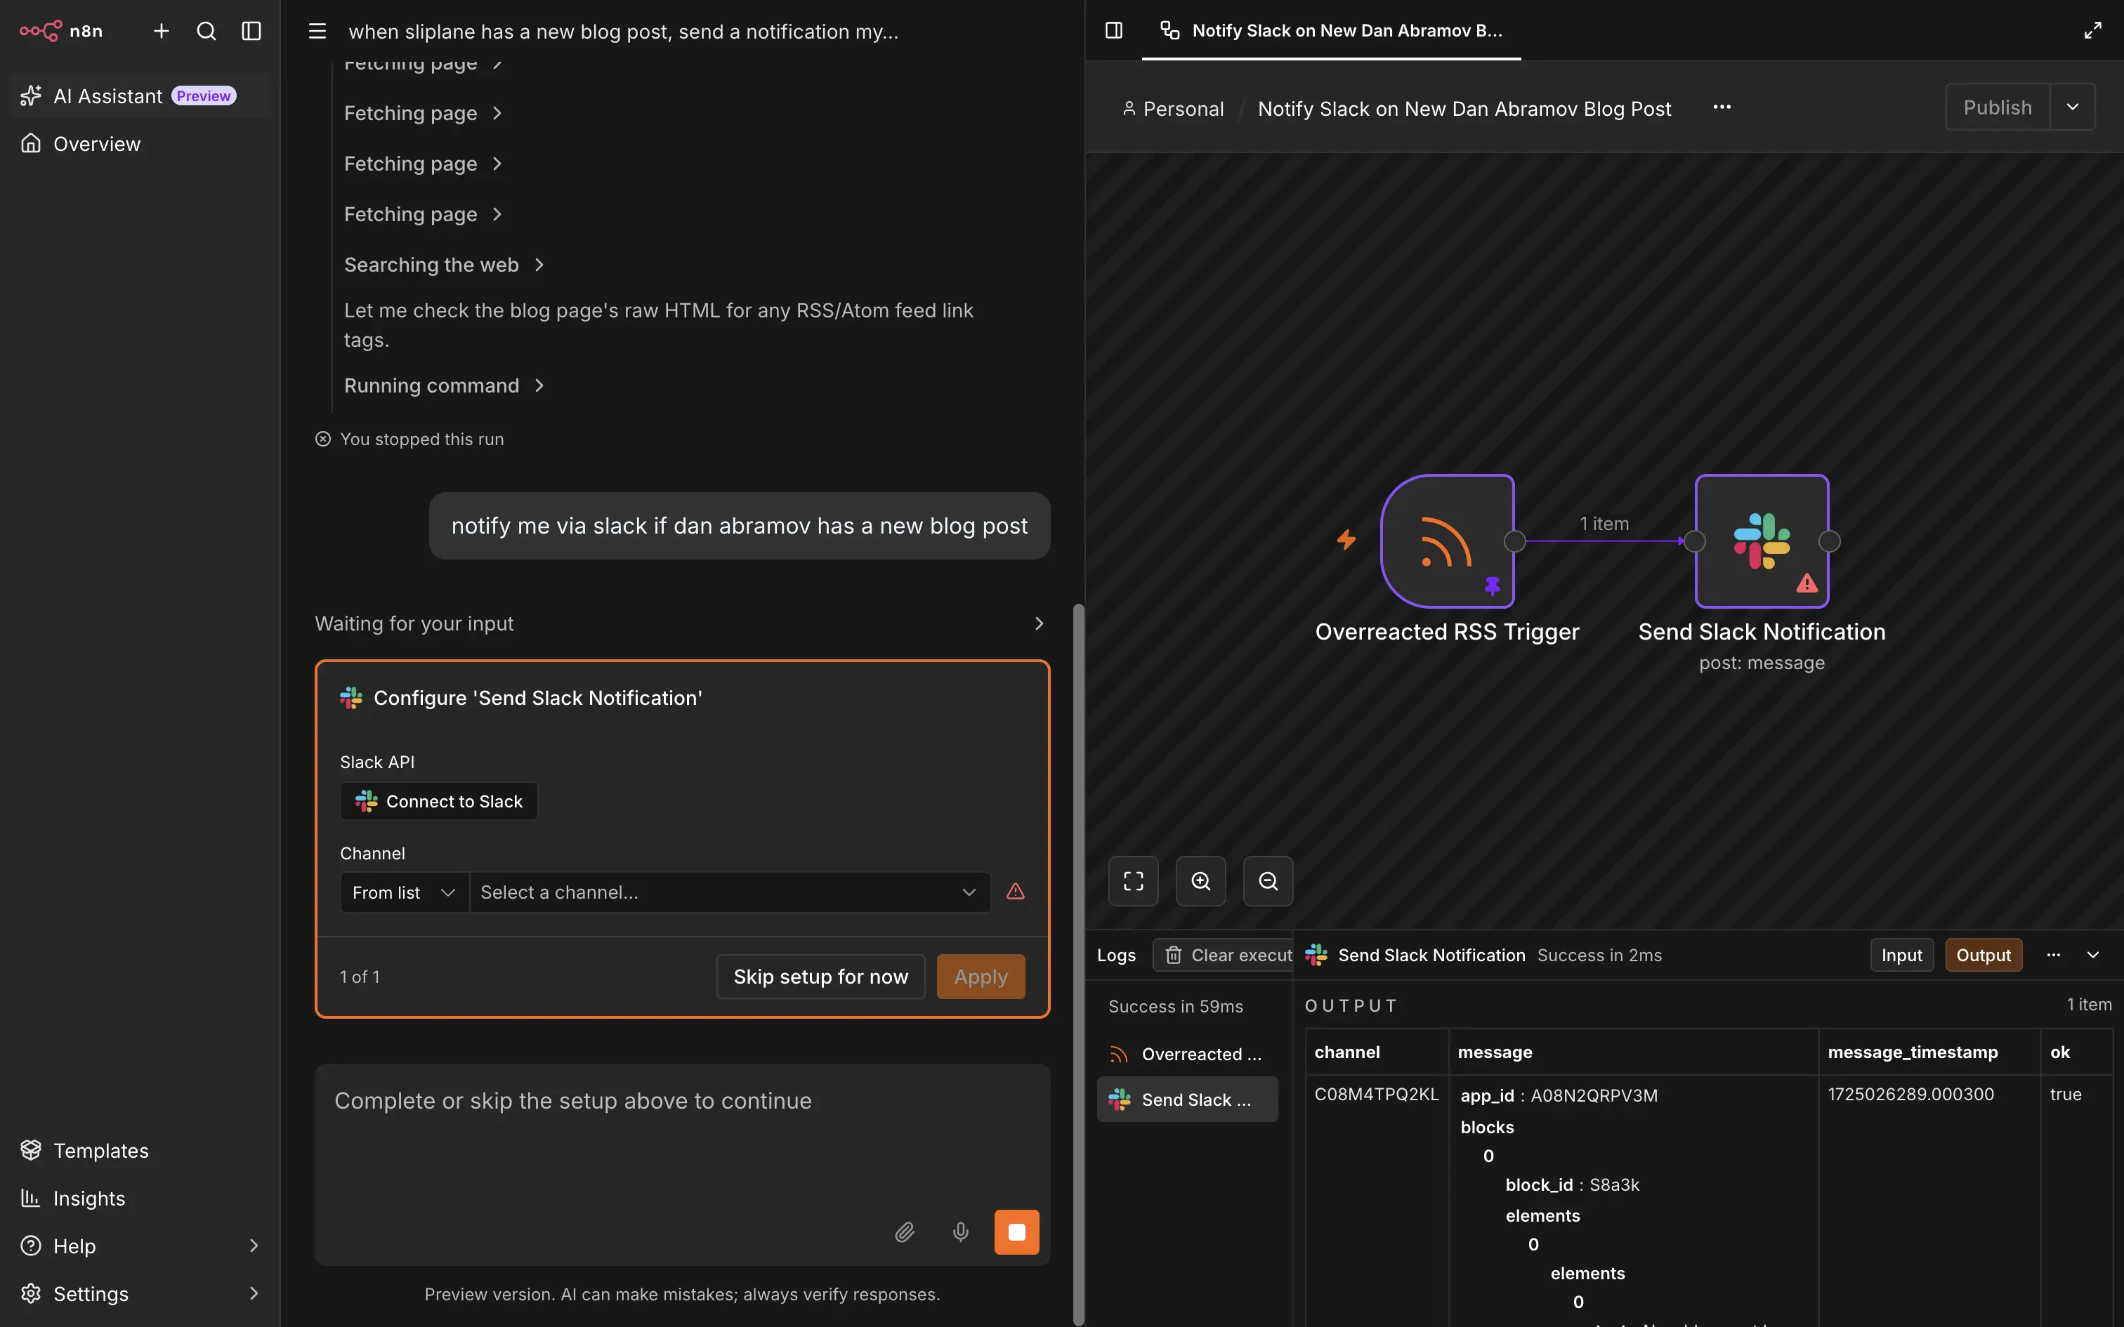2124x1327 pixels.
Task: Open Templates in sidebar
Action: click(140, 1150)
